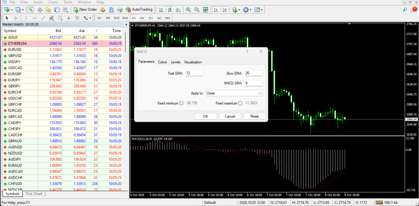
Task: Switch to candlestick chart display
Action: coord(170,10)
